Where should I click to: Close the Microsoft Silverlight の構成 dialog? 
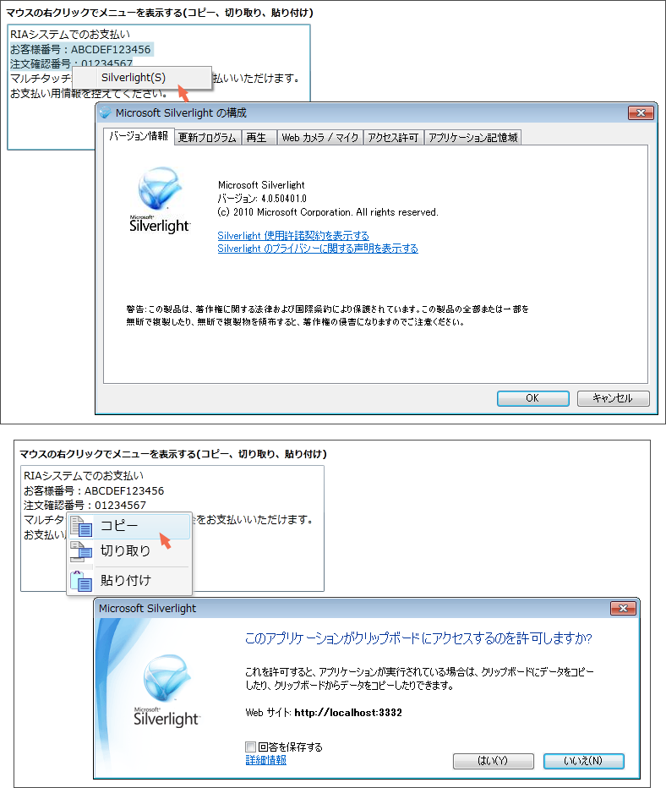(x=641, y=113)
